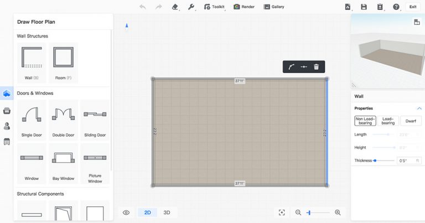Open the Gallery menu item
The height and width of the screenshot is (223, 425).
274,7
